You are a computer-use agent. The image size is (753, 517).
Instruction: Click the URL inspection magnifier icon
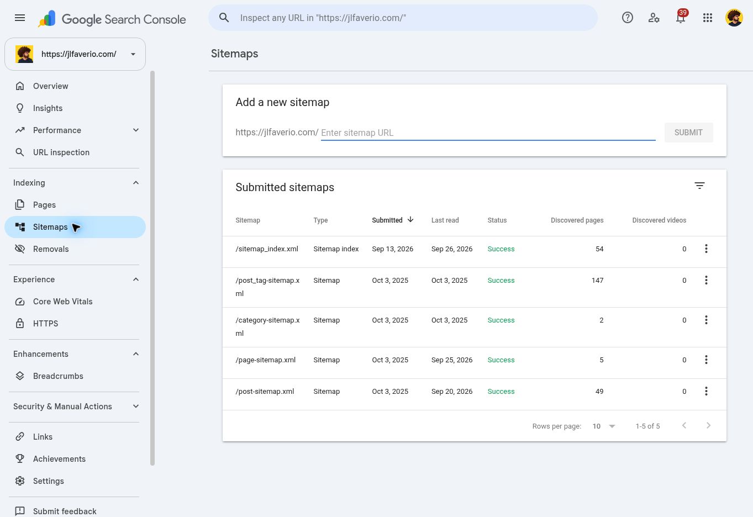pos(20,152)
